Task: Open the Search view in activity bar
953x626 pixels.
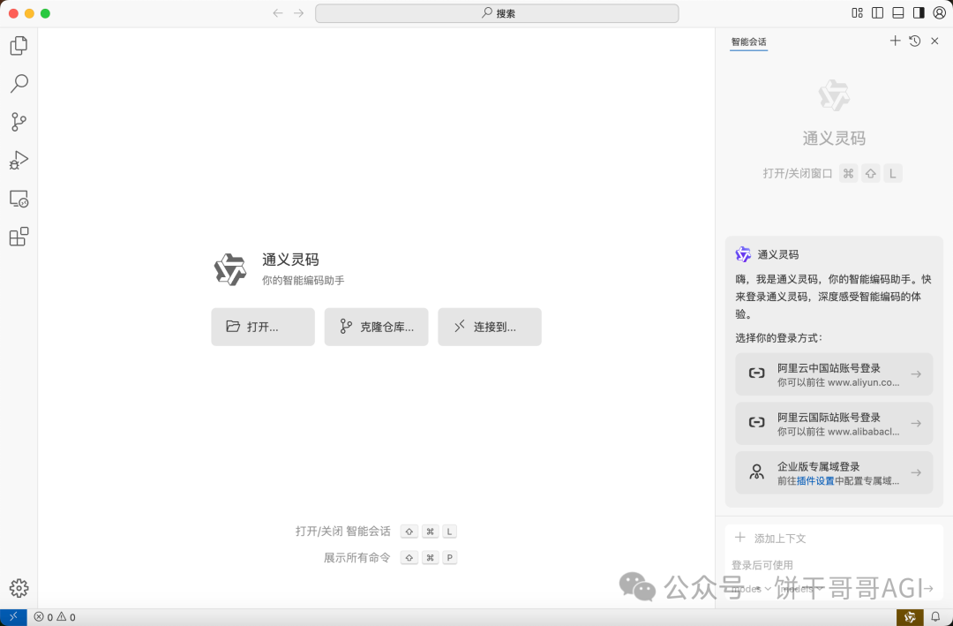Action: 19,83
